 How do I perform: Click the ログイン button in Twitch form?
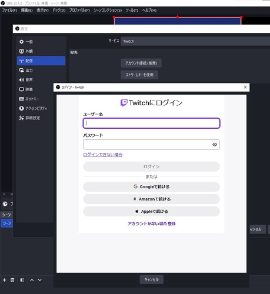point(151,166)
